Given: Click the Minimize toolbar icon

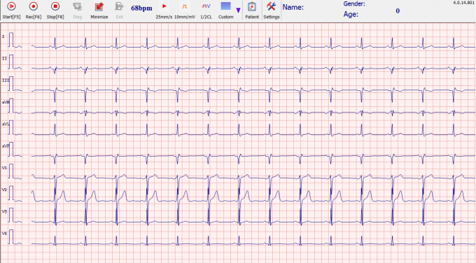Looking at the screenshot, I should coord(99,10).
